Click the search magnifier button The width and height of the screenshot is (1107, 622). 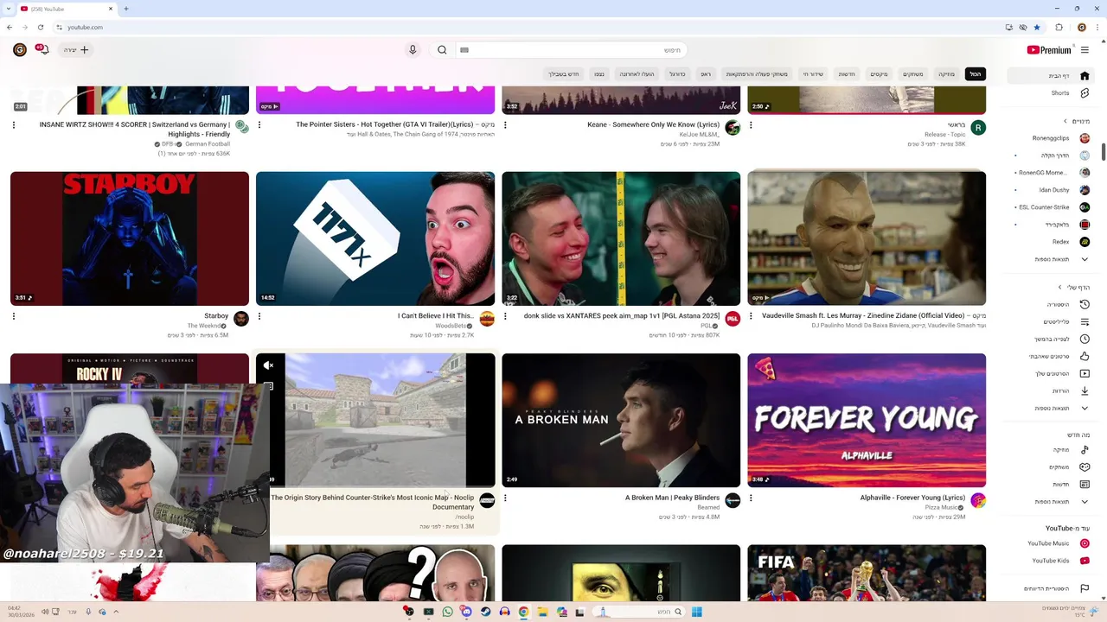(x=442, y=50)
